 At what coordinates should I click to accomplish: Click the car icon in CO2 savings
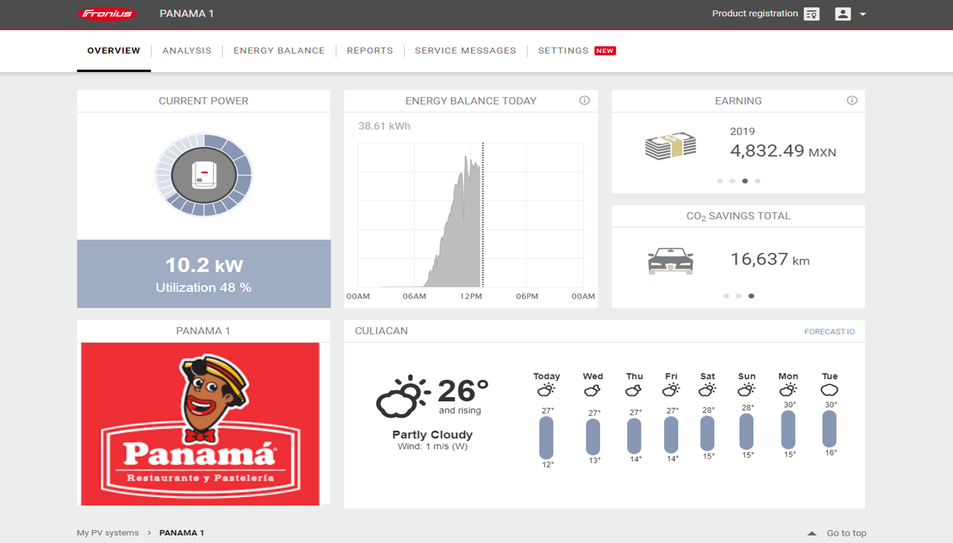point(670,260)
